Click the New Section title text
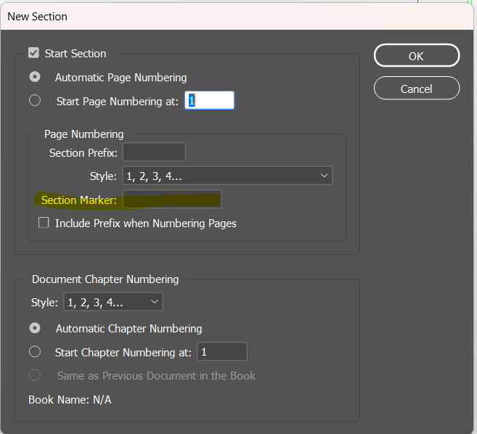 click(x=37, y=17)
